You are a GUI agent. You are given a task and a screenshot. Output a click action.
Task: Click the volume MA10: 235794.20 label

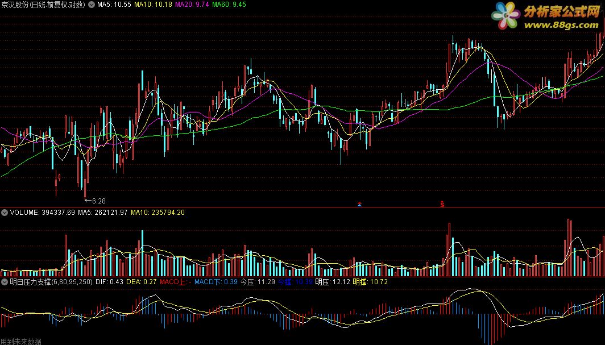click(158, 213)
